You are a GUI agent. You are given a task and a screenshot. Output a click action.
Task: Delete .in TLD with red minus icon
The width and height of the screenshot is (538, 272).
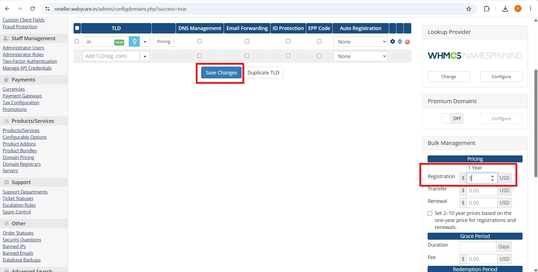coord(407,42)
